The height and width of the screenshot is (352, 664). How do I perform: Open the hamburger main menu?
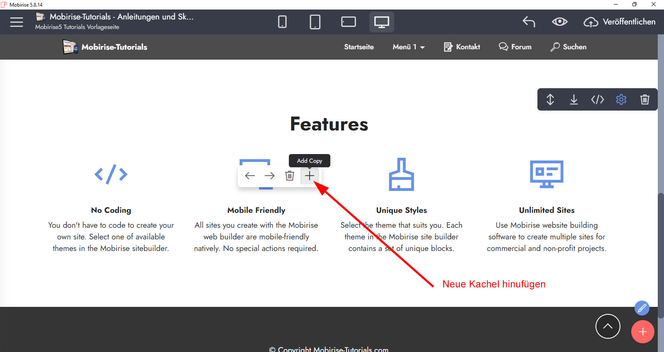point(17,22)
